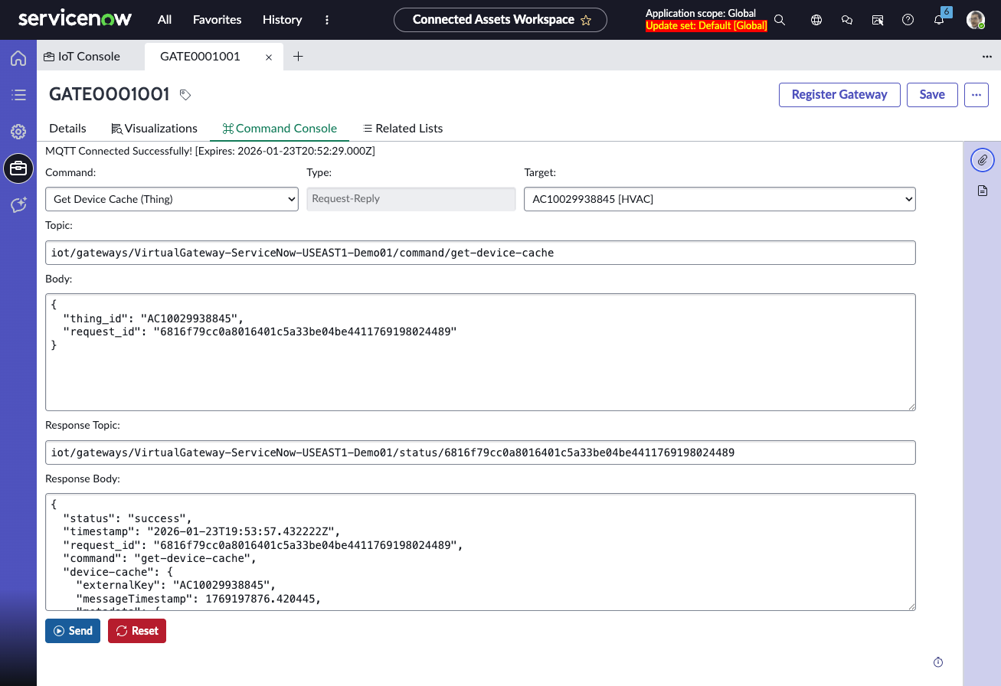Click the ServiceNow logo
Image resolution: width=1001 pixels, height=686 pixels.
pyautogui.click(x=75, y=19)
